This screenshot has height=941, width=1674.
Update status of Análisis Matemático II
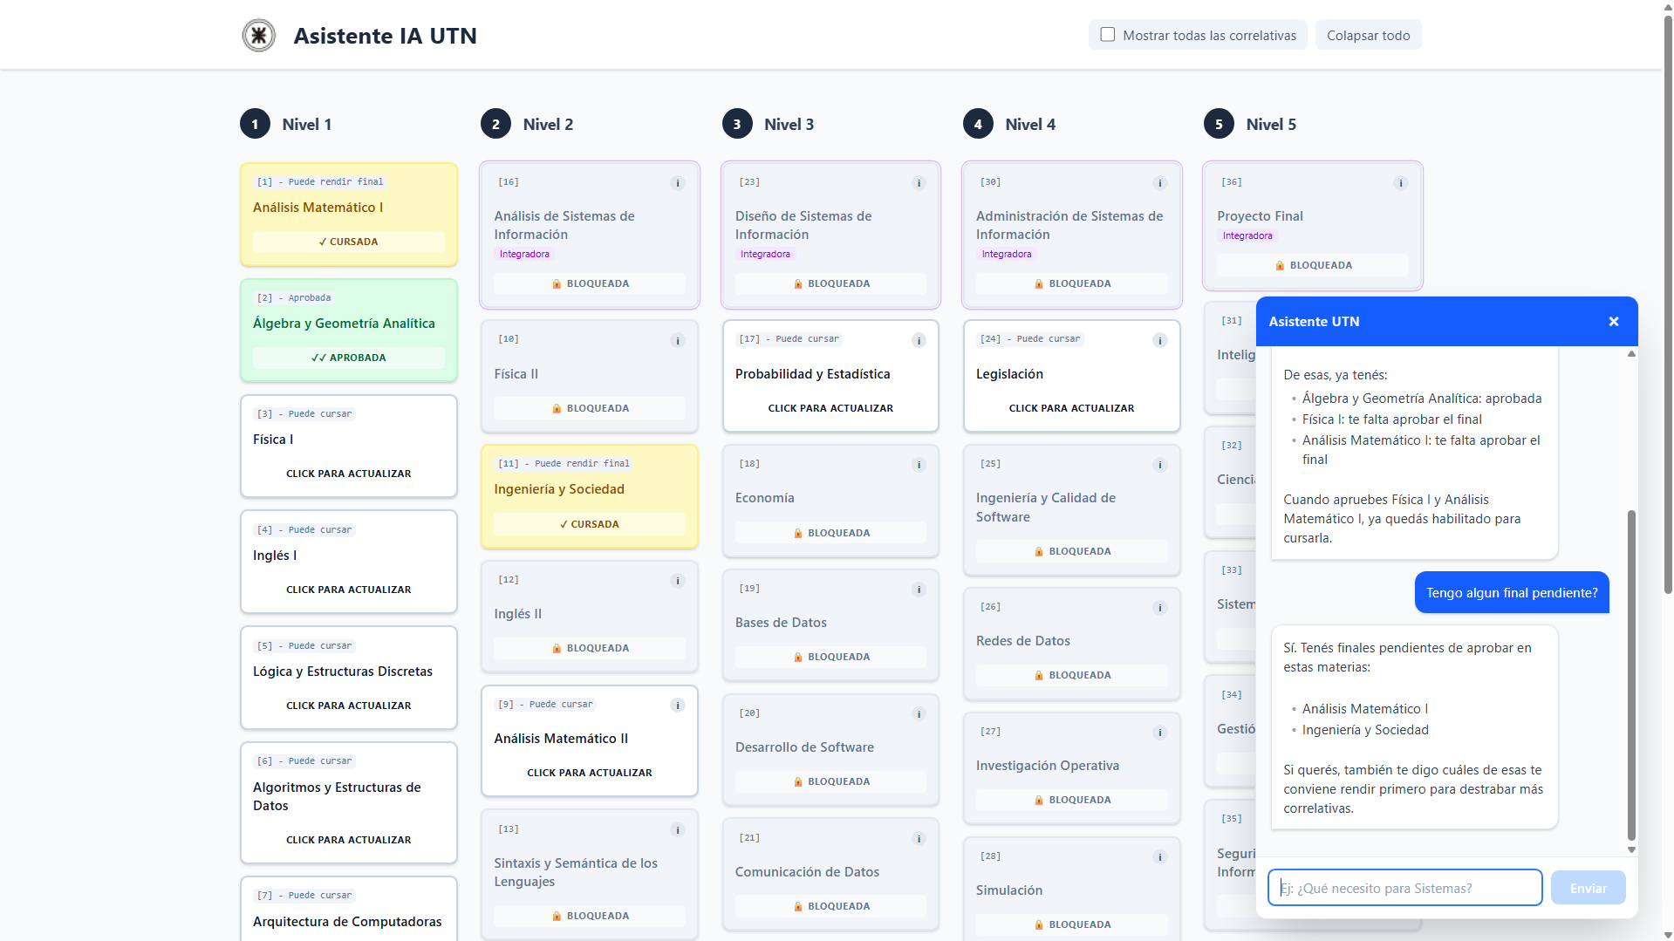click(590, 773)
